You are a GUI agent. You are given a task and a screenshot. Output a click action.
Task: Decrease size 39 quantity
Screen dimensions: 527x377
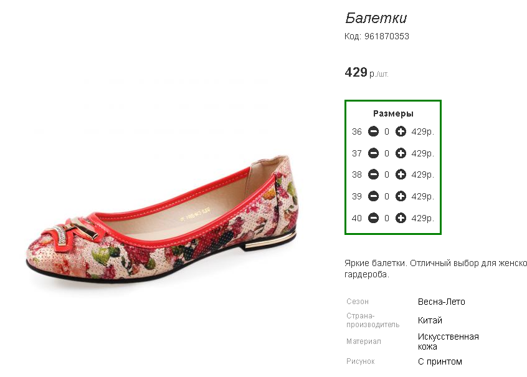coord(373,196)
